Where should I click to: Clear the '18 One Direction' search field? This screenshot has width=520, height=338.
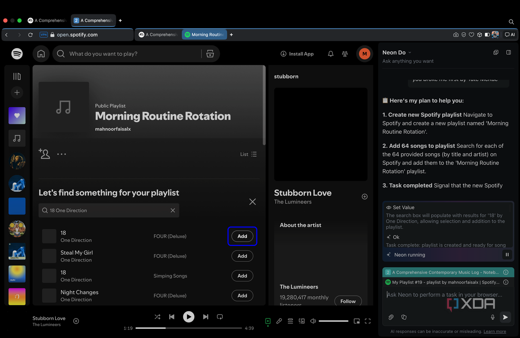[x=173, y=210]
